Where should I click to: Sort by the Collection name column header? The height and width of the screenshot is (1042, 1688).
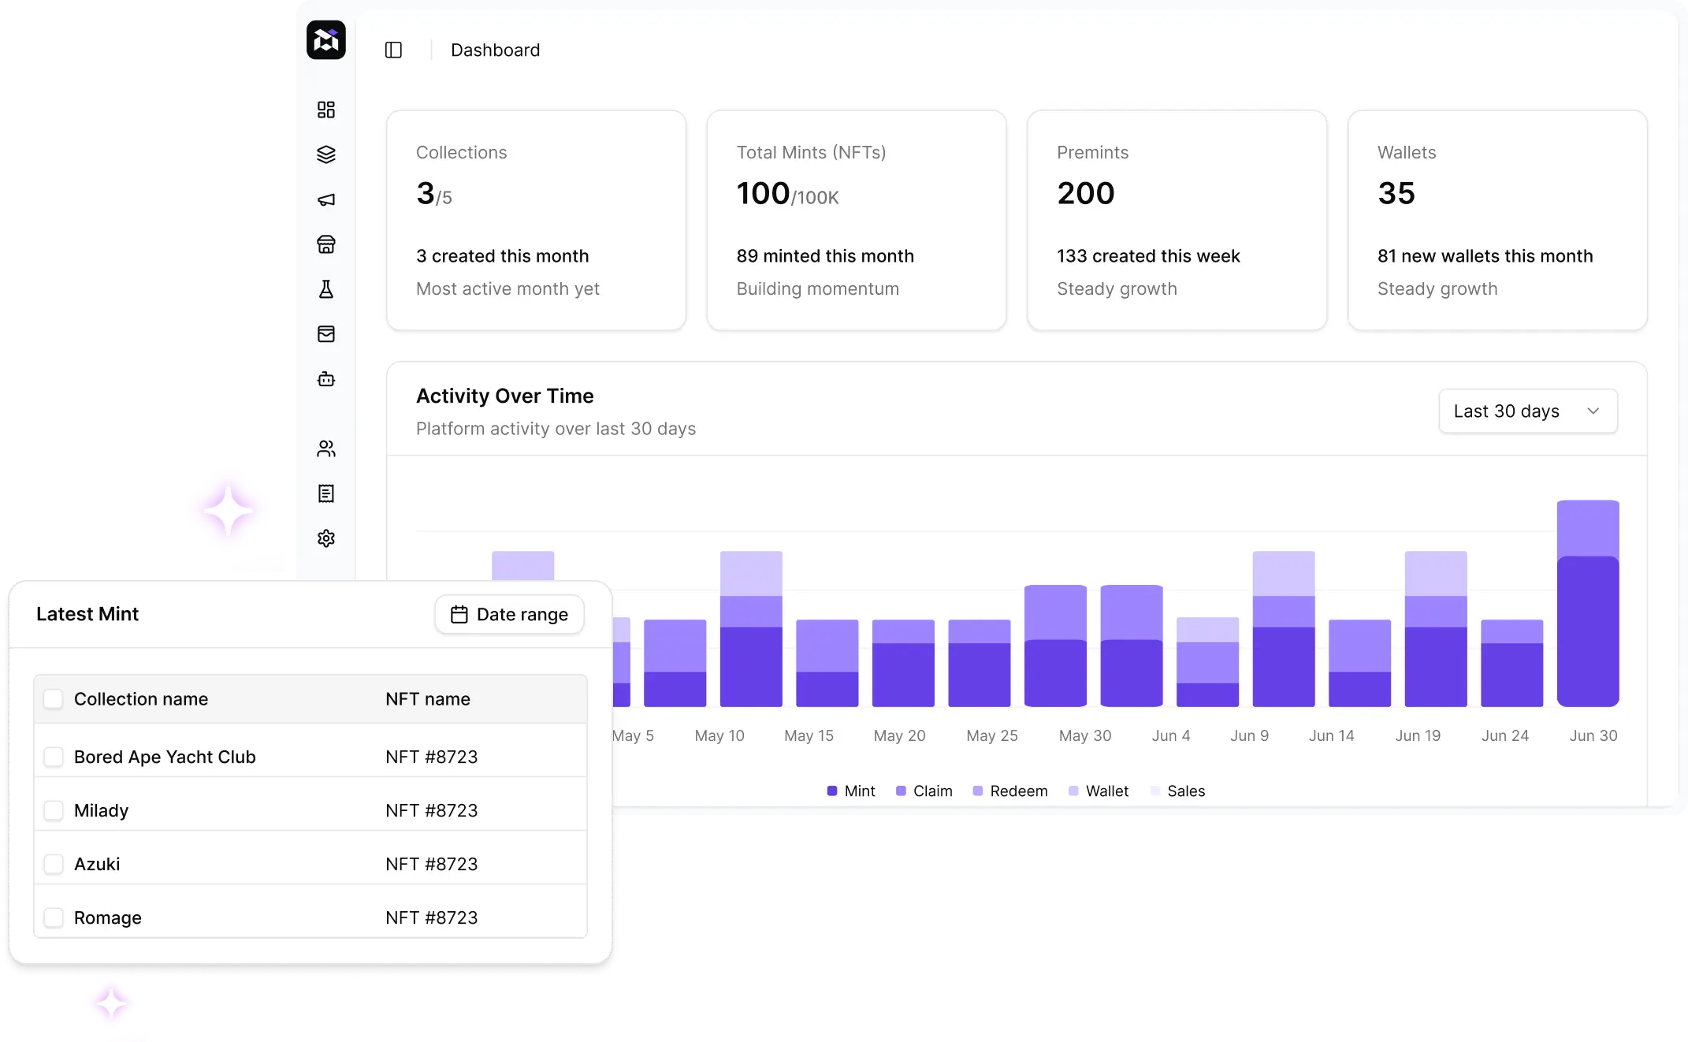pos(141,698)
